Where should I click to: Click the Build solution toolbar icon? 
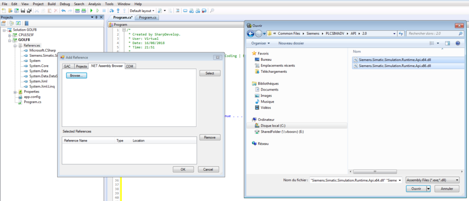click(77, 11)
